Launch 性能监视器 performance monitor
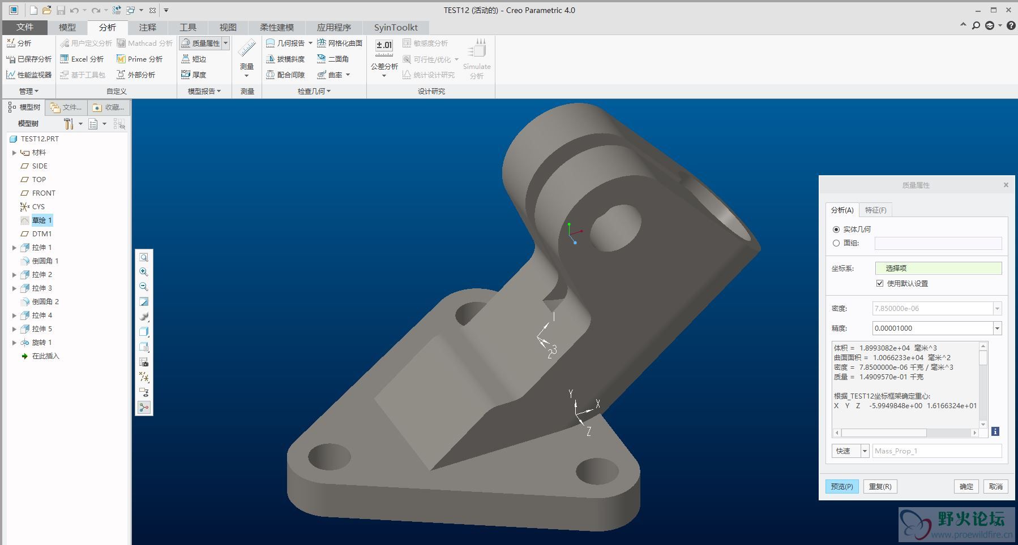This screenshot has width=1018, height=545. [28, 75]
